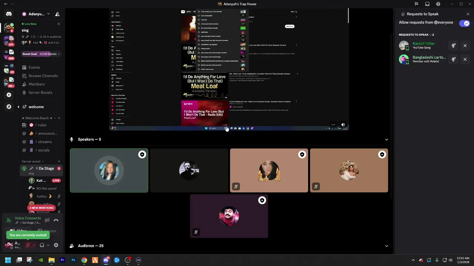Open the Boost Goal 21/28 Boosts bar

(x=41, y=54)
